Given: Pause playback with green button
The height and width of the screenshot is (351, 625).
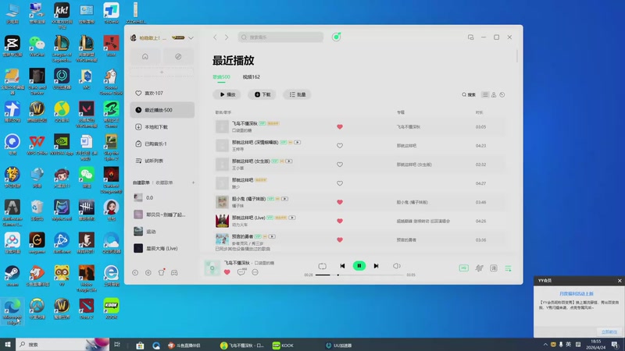Looking at the screenshot, I should coord(359,266).
